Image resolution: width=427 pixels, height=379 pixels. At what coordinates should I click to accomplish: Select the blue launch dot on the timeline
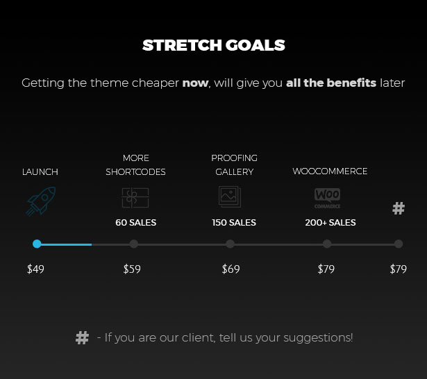[x=37, y=244]
